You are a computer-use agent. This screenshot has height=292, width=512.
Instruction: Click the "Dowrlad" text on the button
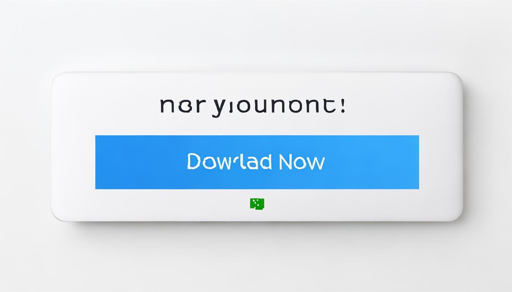pos(230,162)
